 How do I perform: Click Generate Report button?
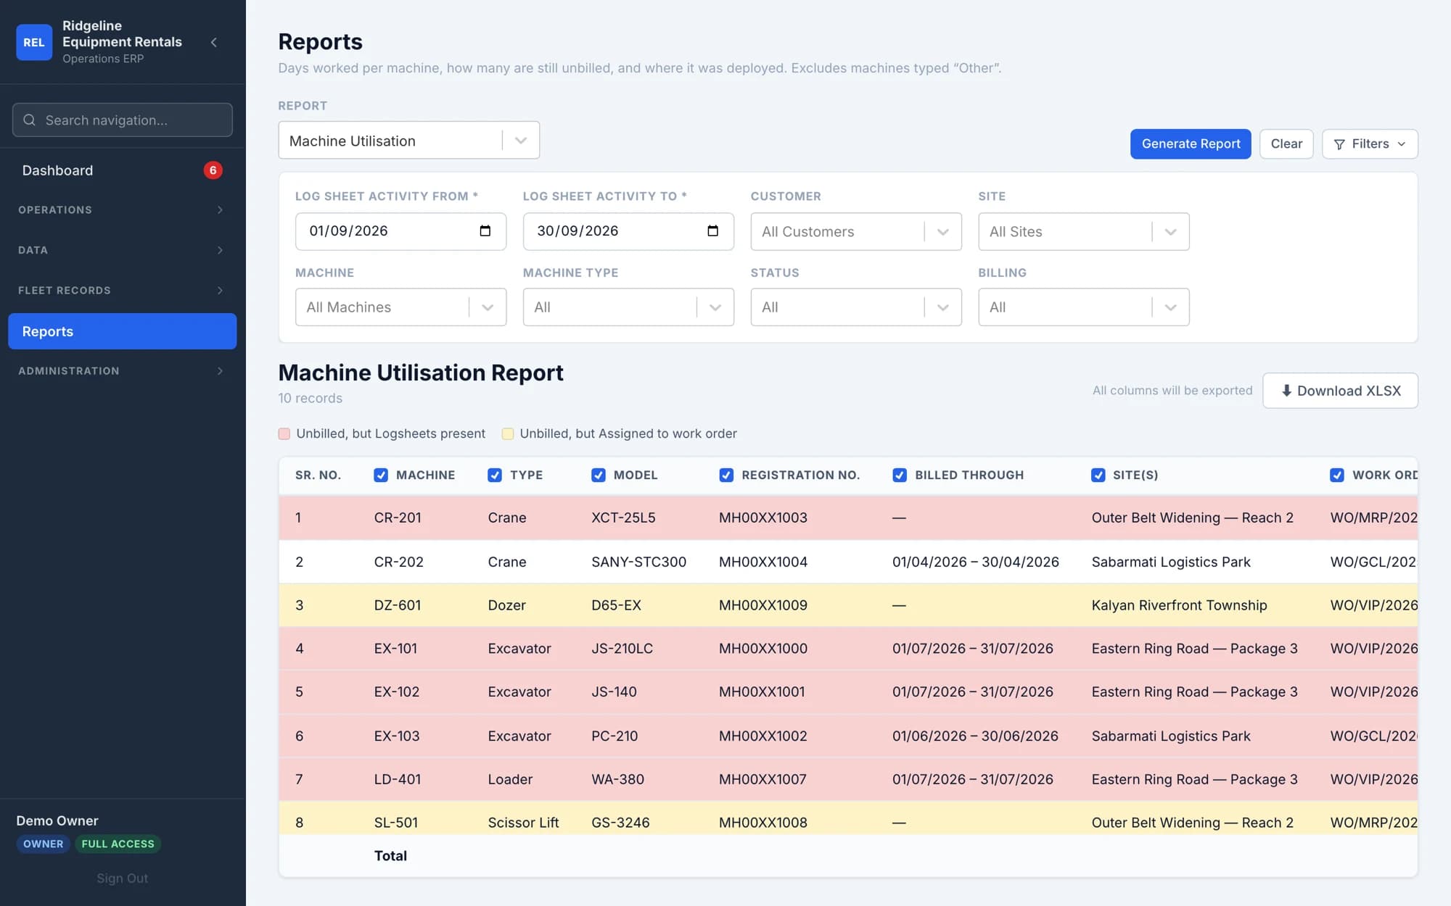coord(1191,144)
